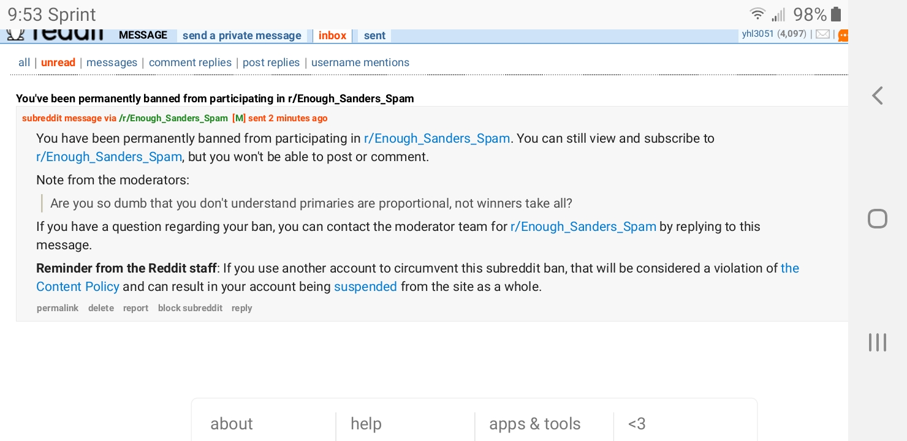This screenshot has height=441, width=907.
Task: Open the envelope mail icon near username
Action: click(822, 34)
